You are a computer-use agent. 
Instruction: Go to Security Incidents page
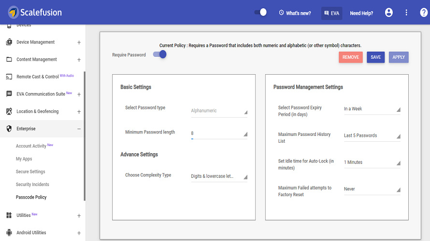(x=32, y=185)
